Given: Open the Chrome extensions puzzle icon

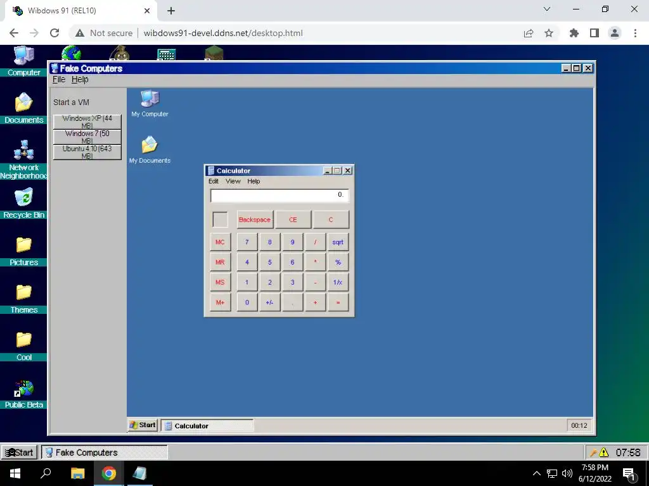Looking at the screenshot, I should pyautogui.click(x=574, y=33).
